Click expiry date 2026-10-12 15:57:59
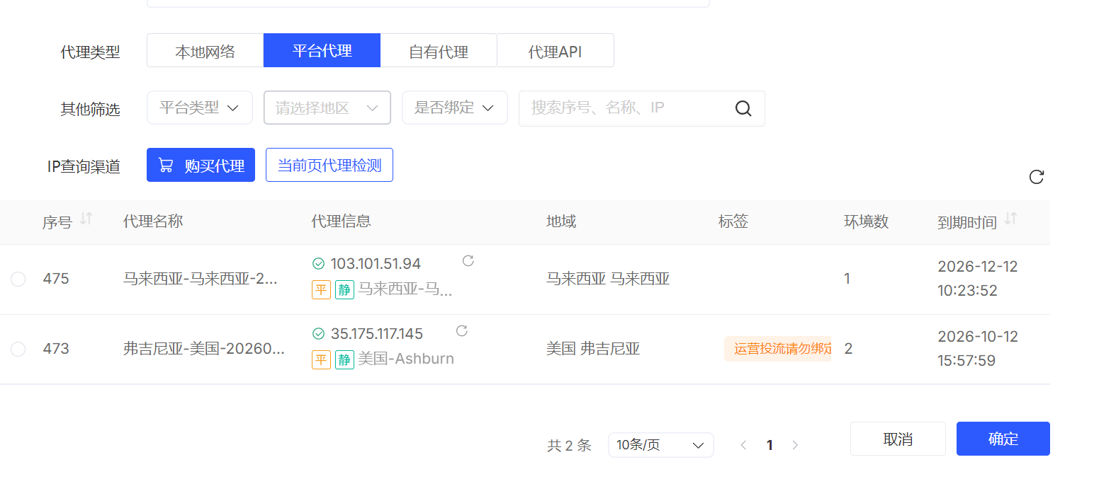 [x=977, y=349]
